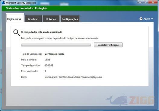Open the Página inicial tab

[15, 18]
